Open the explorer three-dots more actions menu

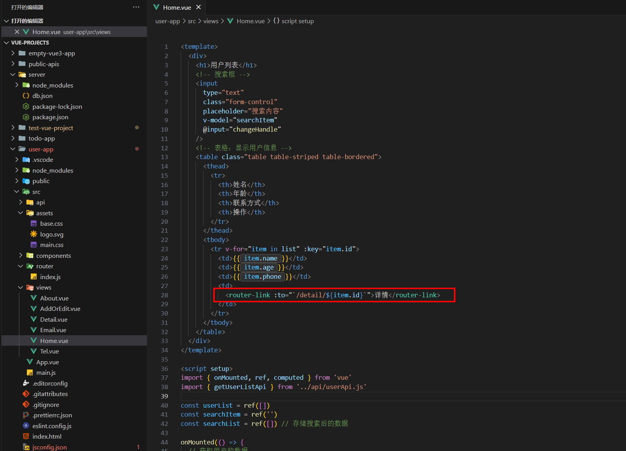coord(136,7)
